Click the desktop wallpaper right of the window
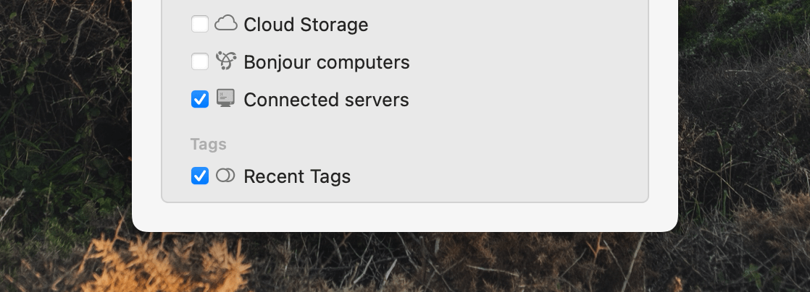 744,129
